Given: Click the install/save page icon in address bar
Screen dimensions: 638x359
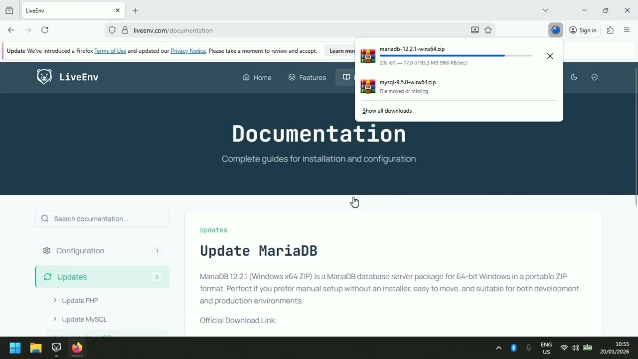Looking at the screenshot, I should 475,30.
